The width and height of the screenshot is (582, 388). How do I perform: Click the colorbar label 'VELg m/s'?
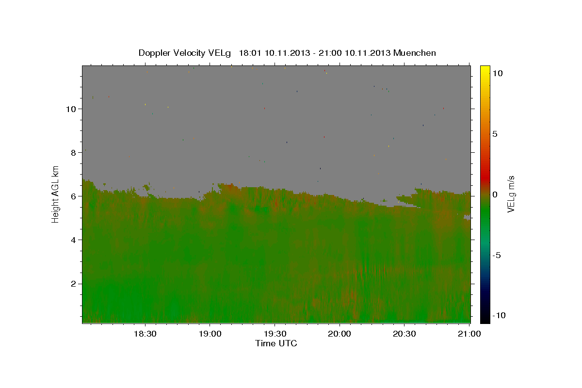(x=511, y=194)
